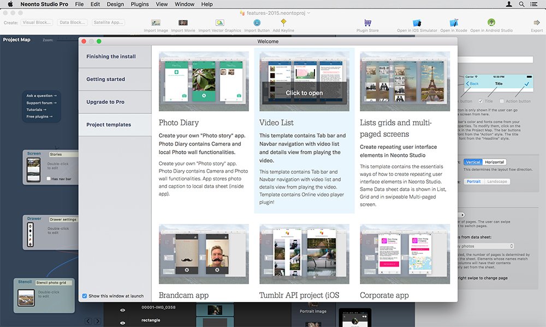Open Spotlight search in menu bar

pos(521,4)
